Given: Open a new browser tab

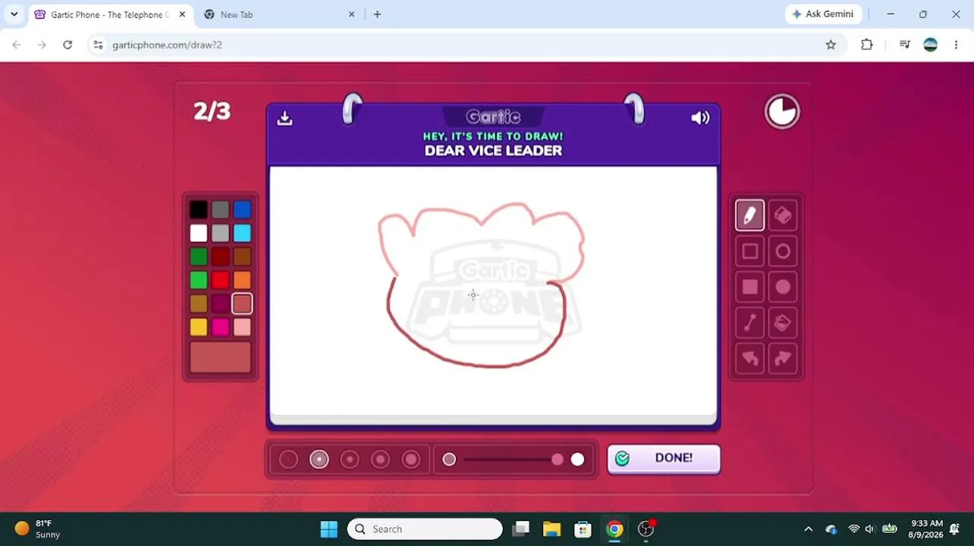Looking at the screenshot, I should point(377,14).
